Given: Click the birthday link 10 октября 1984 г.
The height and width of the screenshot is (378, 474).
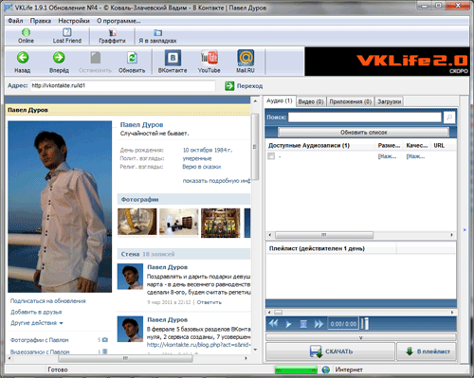Looking at the screenshot, I should pyautogui.click(x=208, y=150).
